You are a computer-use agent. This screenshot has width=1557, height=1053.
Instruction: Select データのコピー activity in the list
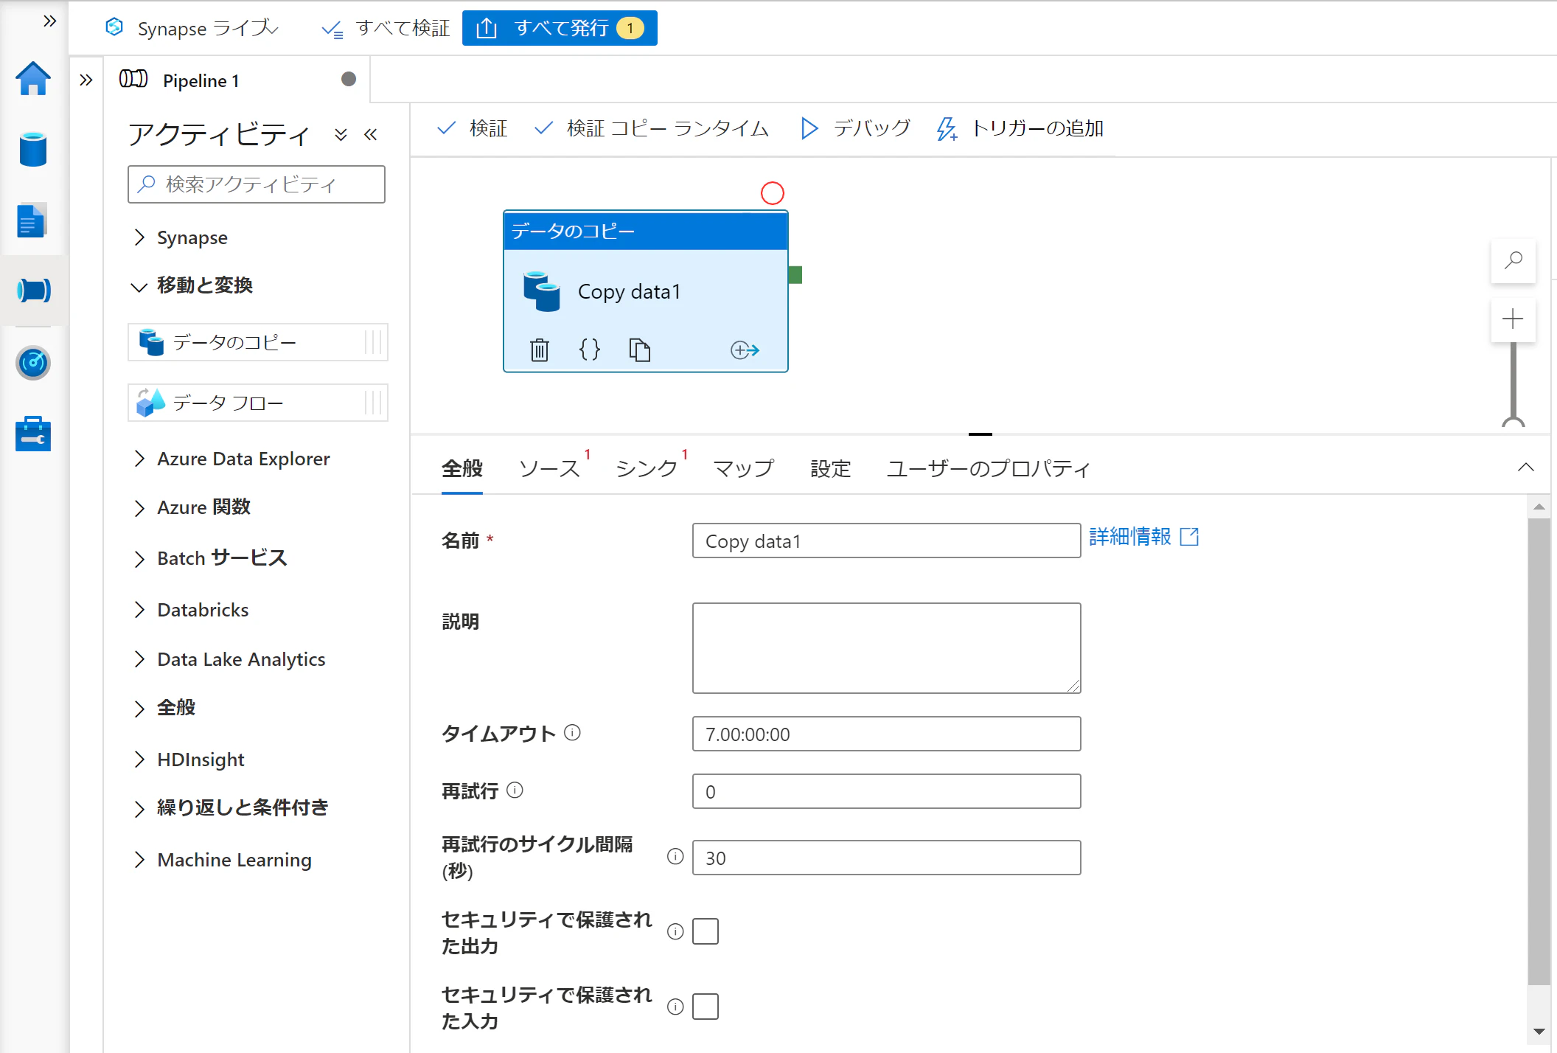coord(258,342)
